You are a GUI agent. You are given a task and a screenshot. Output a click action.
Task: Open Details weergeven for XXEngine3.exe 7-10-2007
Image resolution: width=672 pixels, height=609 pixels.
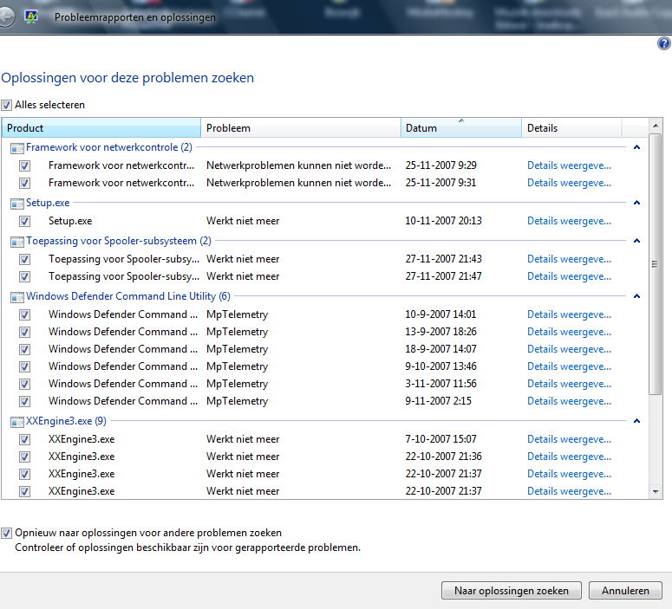[x=569, y=439]
